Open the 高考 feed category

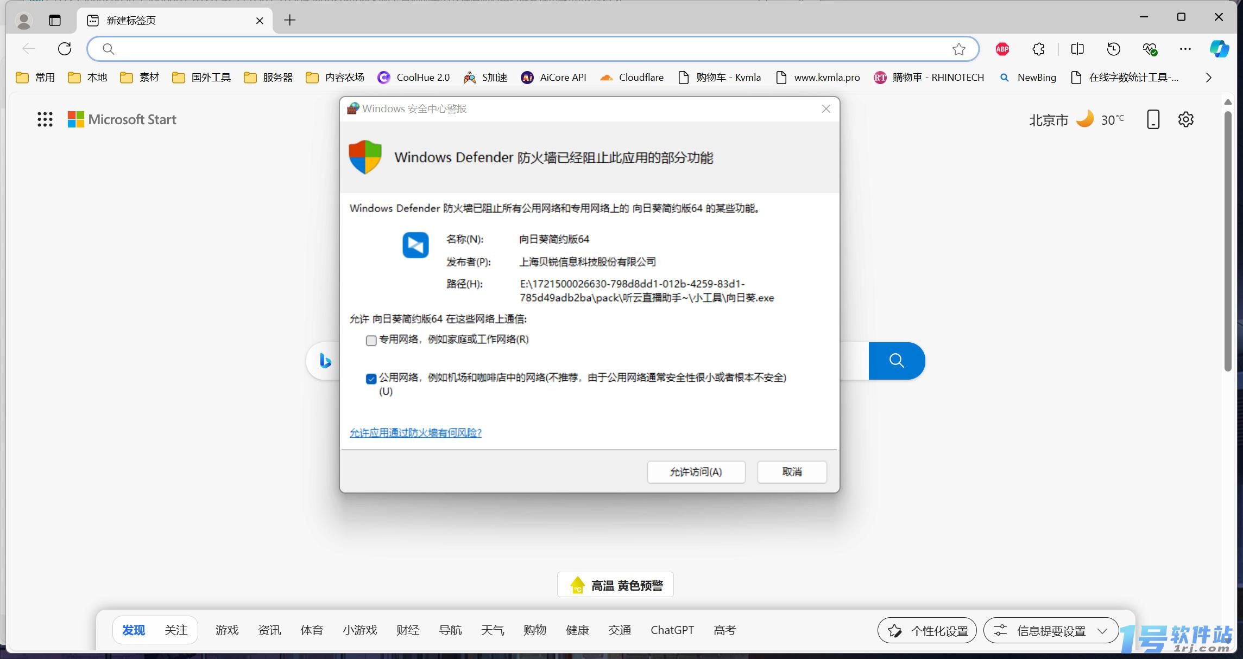coord(725,630)
